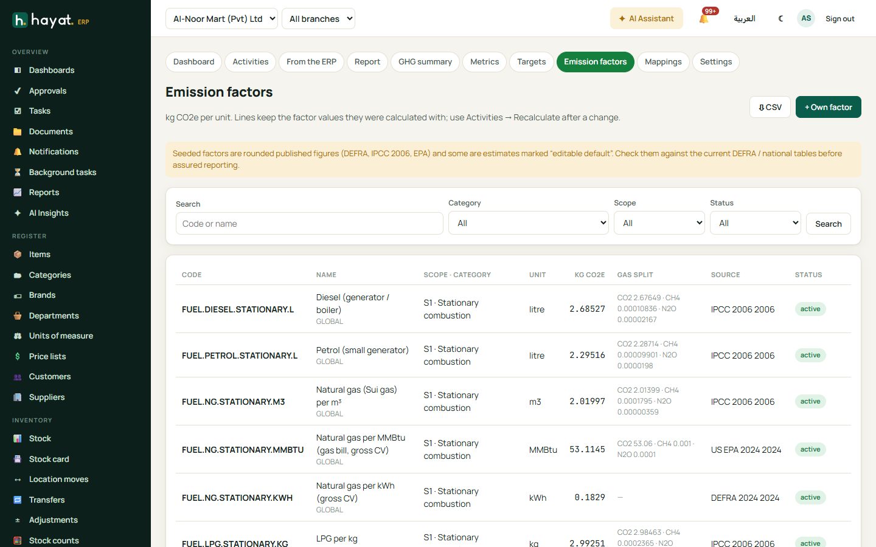Click the Documents folder icon
The image size is (876, 547).
18,132
